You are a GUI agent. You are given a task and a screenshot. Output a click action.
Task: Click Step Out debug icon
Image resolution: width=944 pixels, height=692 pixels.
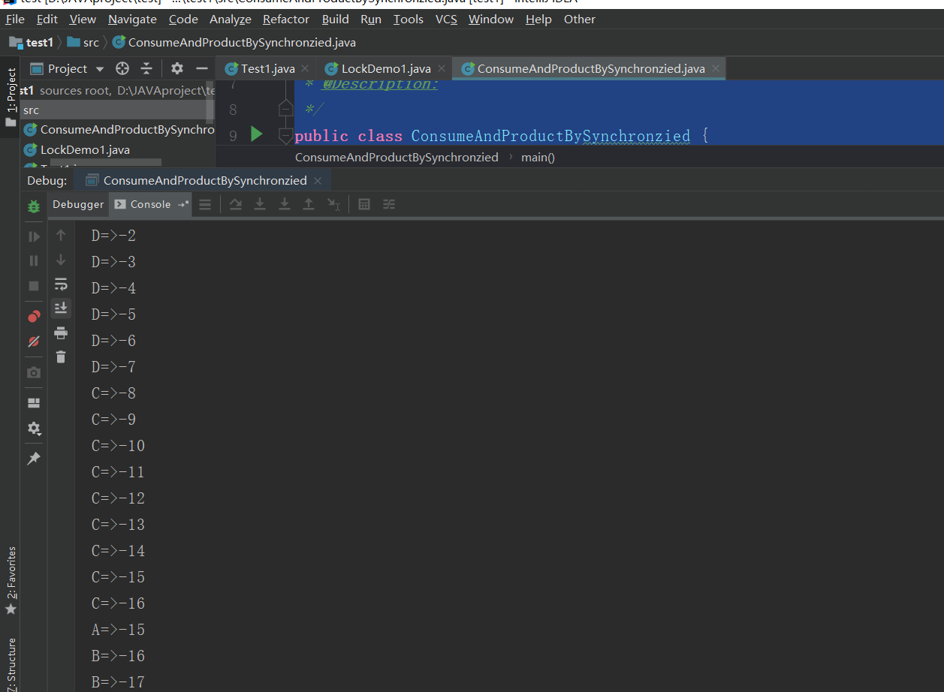pos(308,204)
